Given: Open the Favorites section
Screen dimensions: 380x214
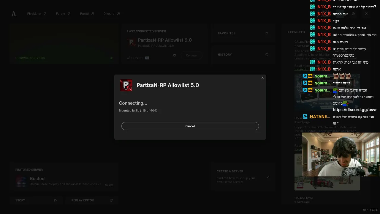Looking at the screenshot, I should (243, 33).
